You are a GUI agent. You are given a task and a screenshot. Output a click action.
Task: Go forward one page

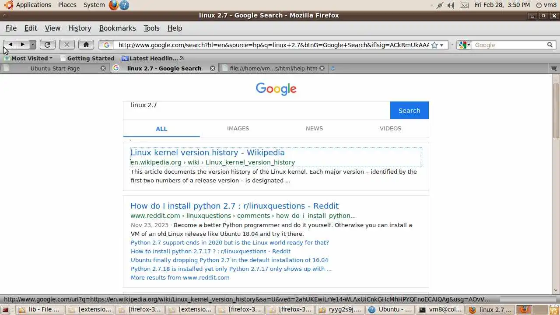pos(23,45)
